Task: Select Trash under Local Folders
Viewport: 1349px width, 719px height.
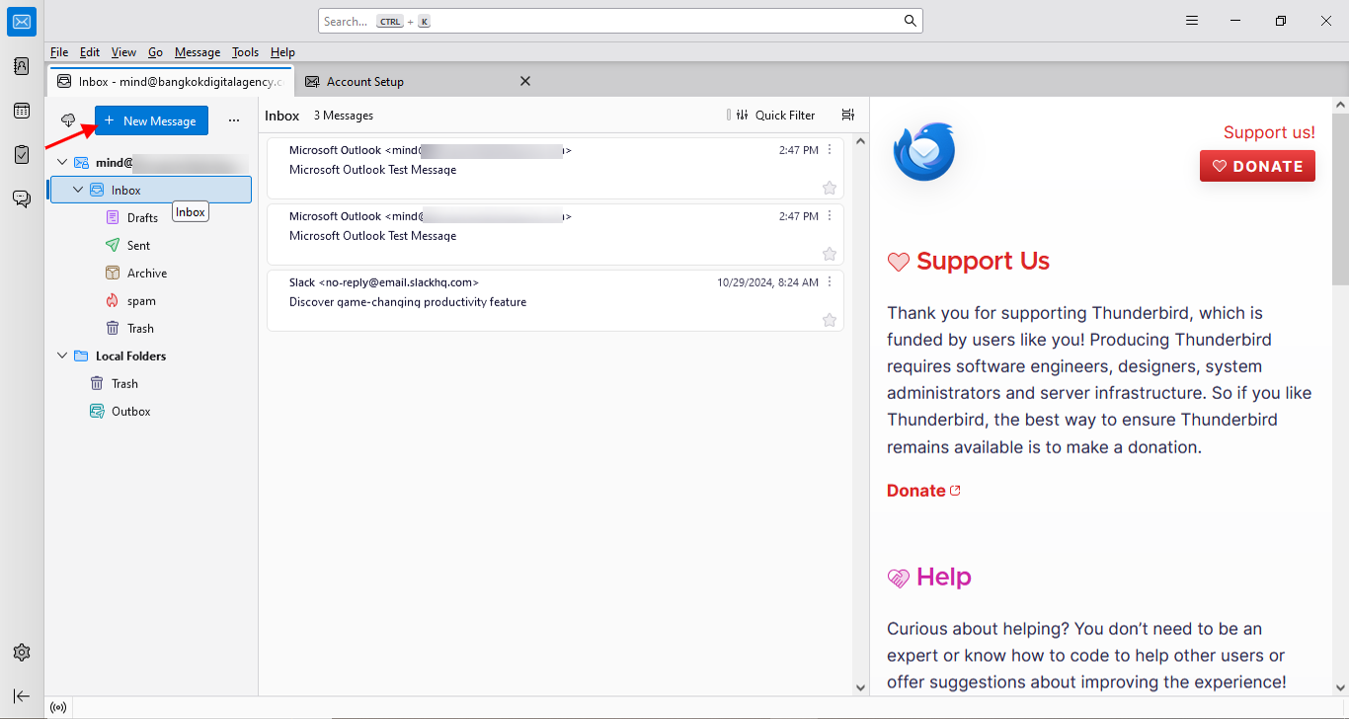Action: tap(151, 383)
